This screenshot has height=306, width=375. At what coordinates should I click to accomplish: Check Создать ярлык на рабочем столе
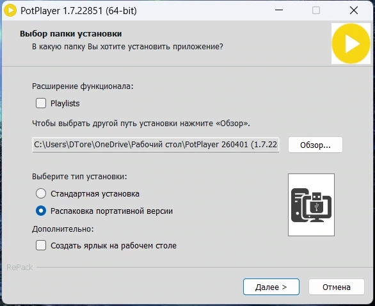[x=41, y=245]
